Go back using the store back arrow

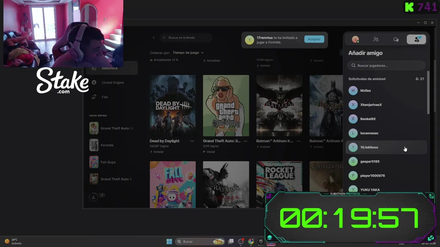(x=154, y=37)
